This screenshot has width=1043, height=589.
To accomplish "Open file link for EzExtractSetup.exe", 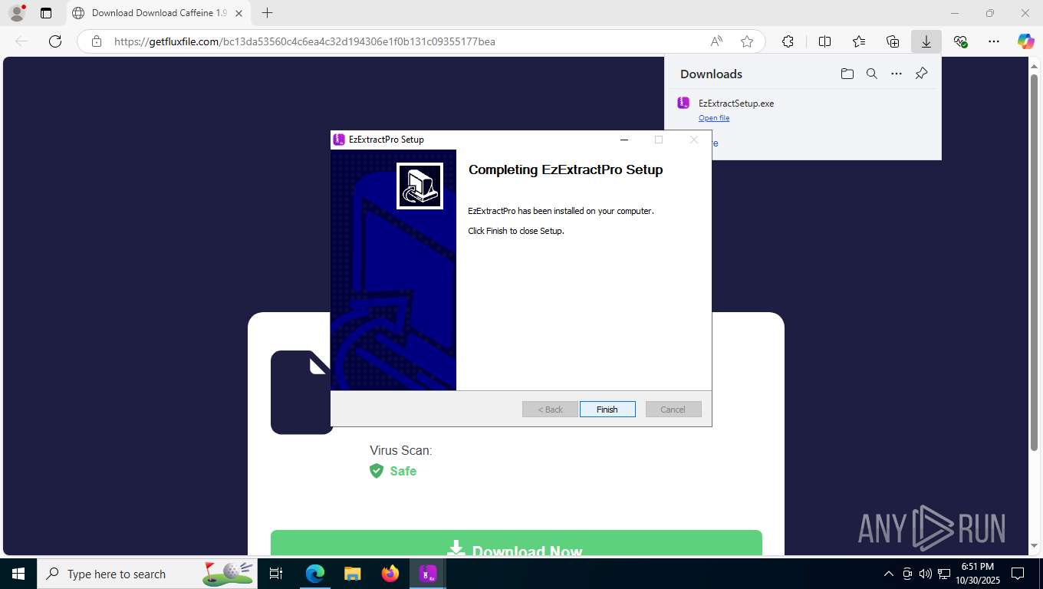I will click(714, 118).
